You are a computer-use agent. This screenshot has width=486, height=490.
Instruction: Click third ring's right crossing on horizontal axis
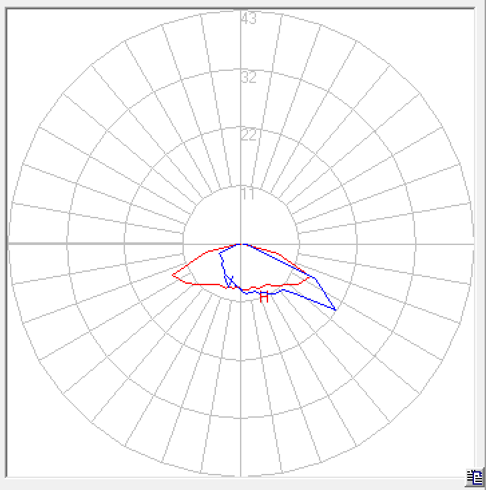pyautogui.click(x=415, y=244)
